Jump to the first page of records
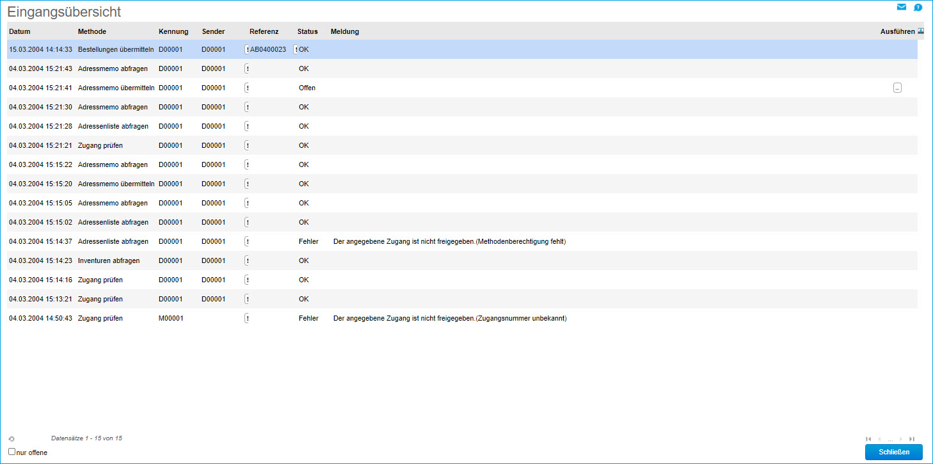Screen dimensions: 933x464 point(868,439)
